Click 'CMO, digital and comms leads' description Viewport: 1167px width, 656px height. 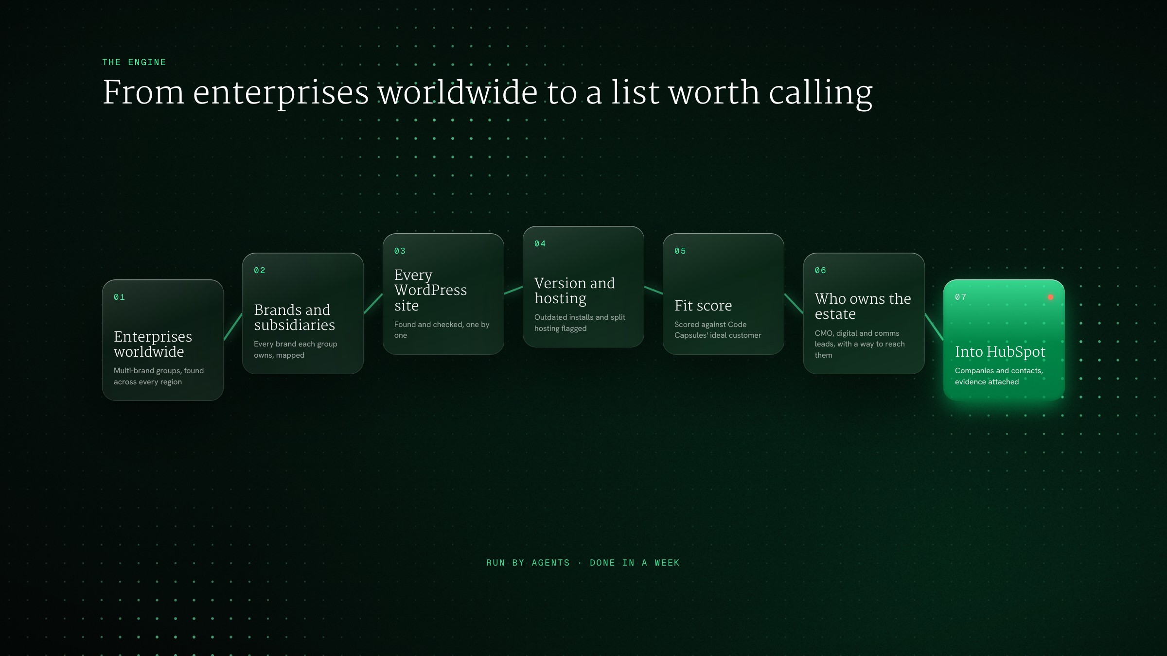[860, 344]
